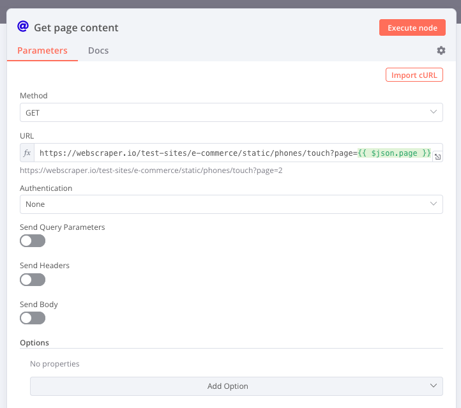The width and height of the screenshot is (461, 408).
Task: Open node settings gear icon
Action: click(x=441, y=50)
